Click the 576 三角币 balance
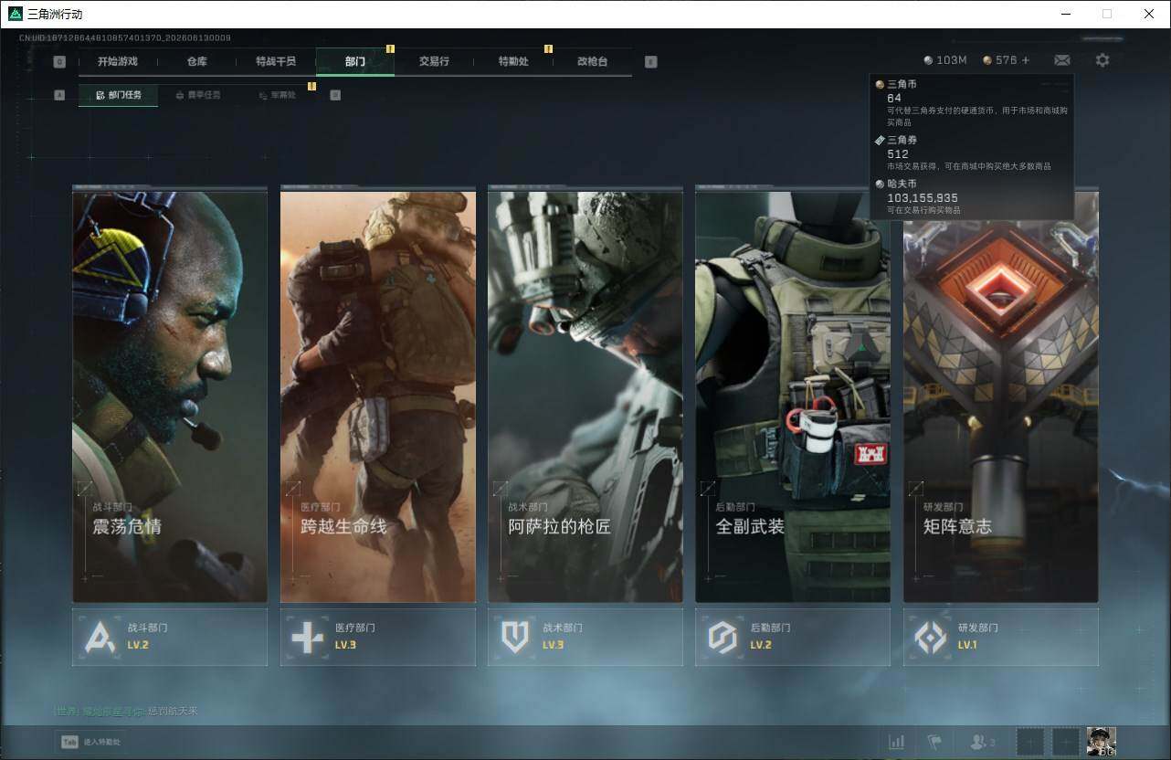The image size is (1171, 760). click(1000, 60)
